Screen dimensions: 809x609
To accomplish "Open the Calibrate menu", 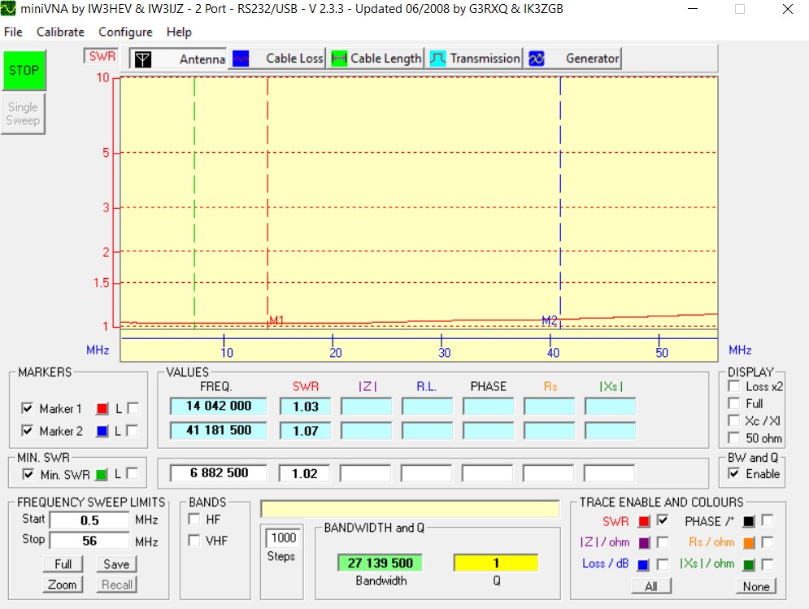I will (60, 32).
